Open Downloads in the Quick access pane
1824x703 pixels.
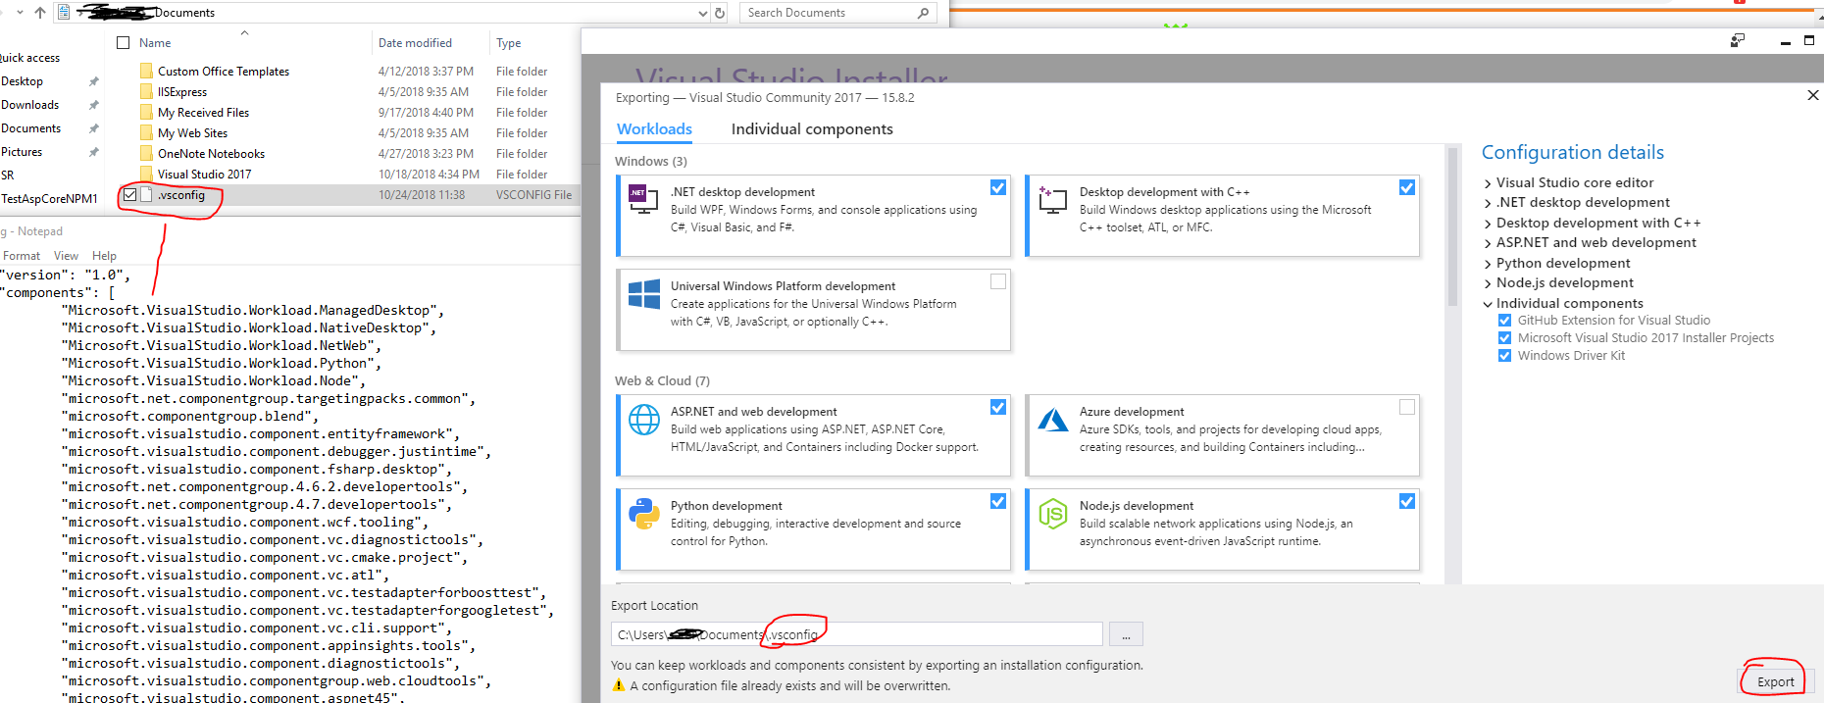click(29, 105)
